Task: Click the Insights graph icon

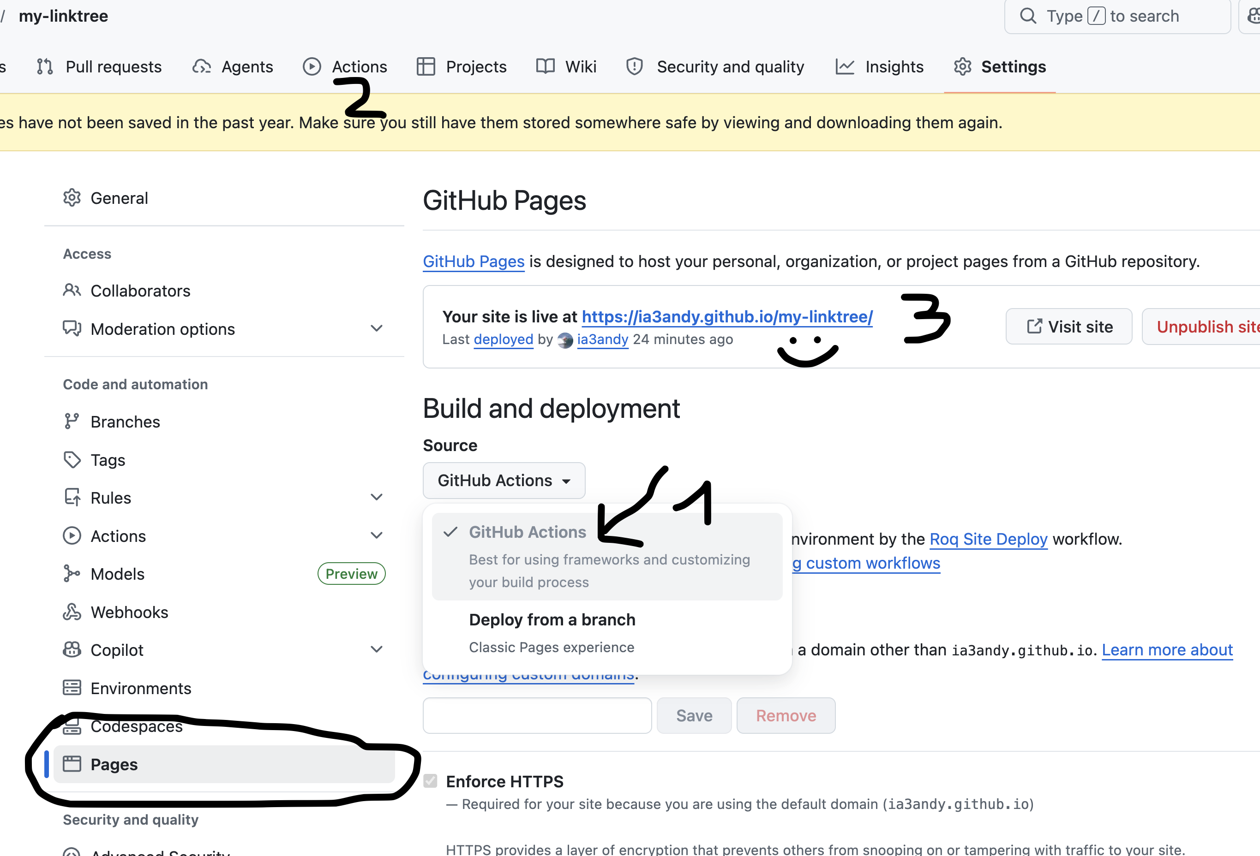Action: (x=845, y=66)
